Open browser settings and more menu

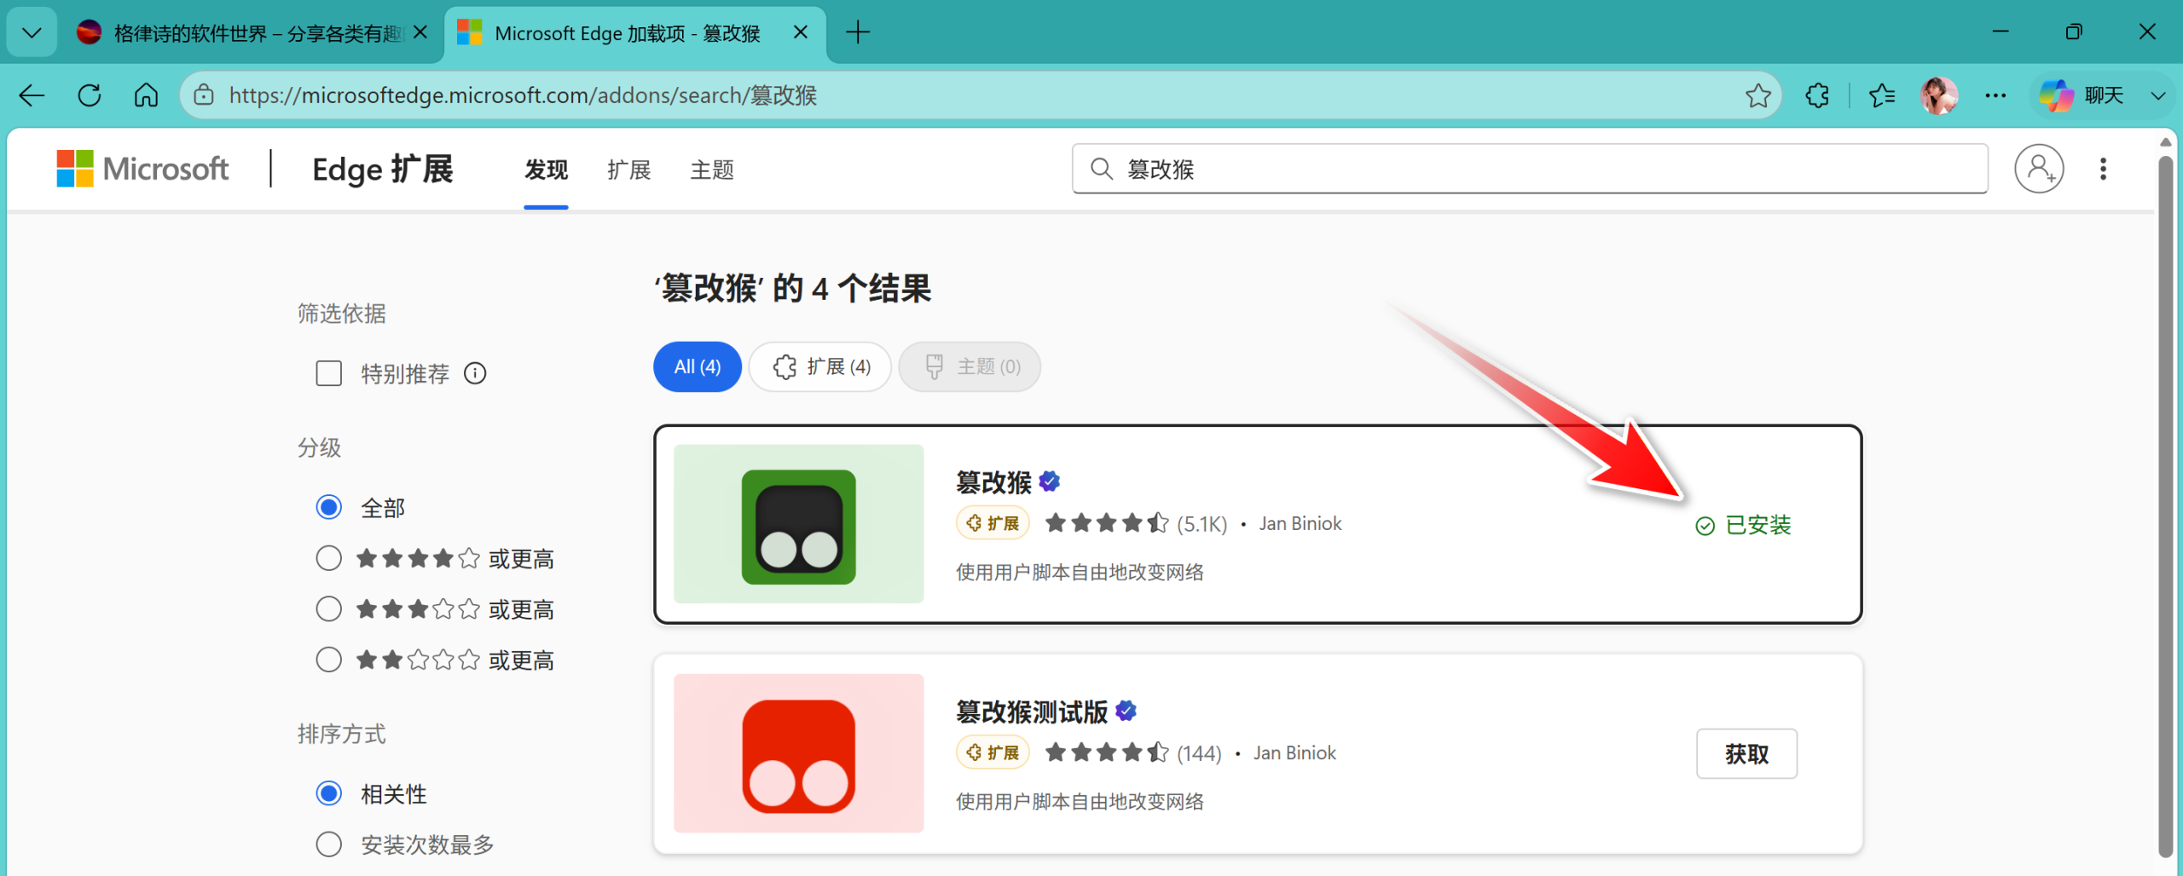pos(1995,95)
